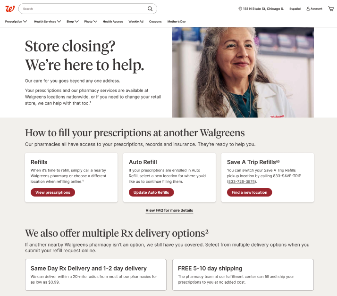Expand the Photo dropdown chevron
This screenshot has width=337, height=296.
pyautogui.click(x=95, y=22)
